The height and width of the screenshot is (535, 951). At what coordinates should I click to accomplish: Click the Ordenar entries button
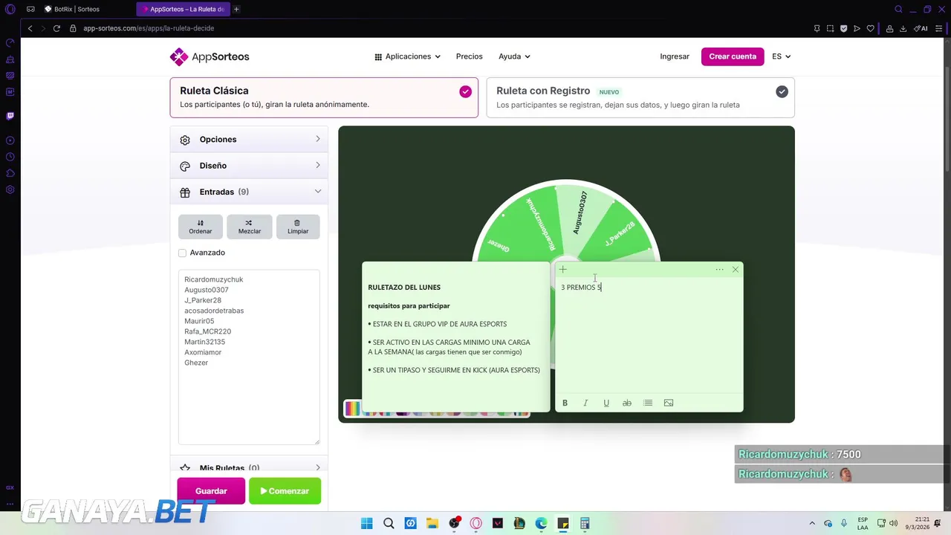point(200,227)
